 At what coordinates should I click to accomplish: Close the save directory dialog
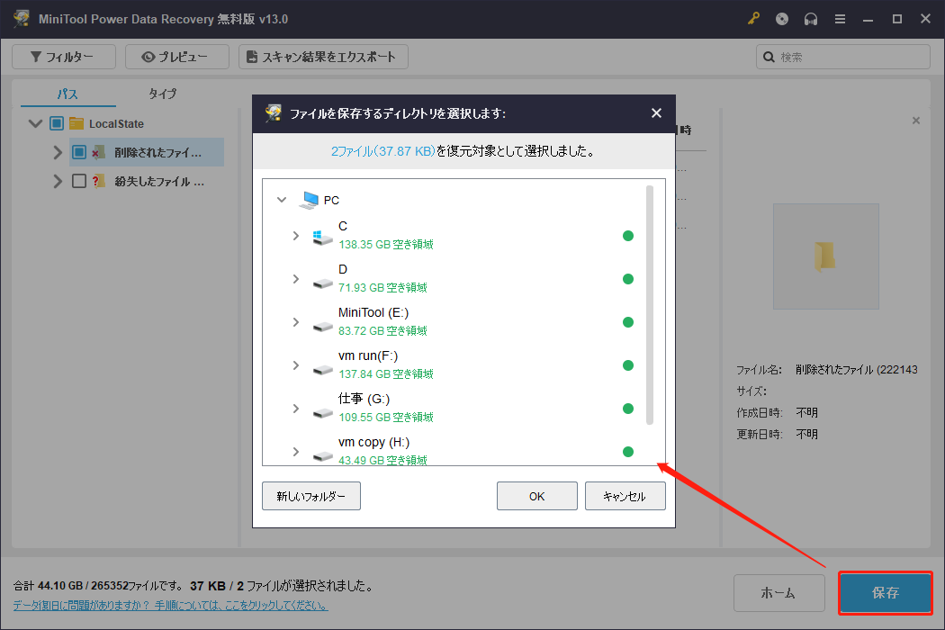coord(656,113)
